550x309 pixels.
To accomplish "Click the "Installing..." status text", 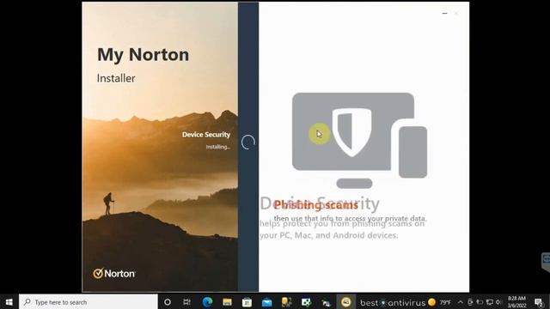I will click(x=217, y=147).
